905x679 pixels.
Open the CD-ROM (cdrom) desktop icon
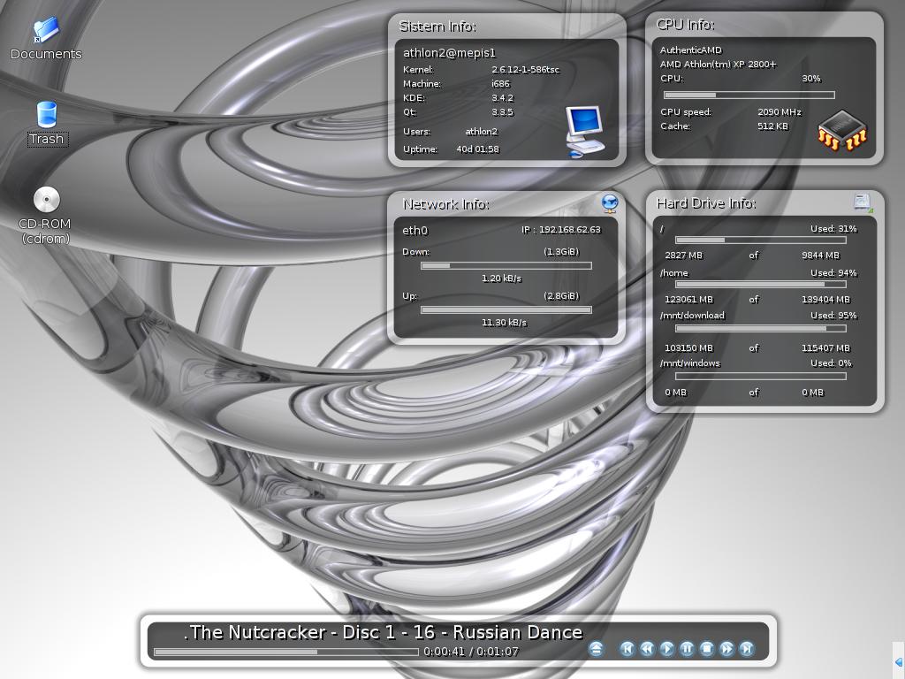coord(46,200)
